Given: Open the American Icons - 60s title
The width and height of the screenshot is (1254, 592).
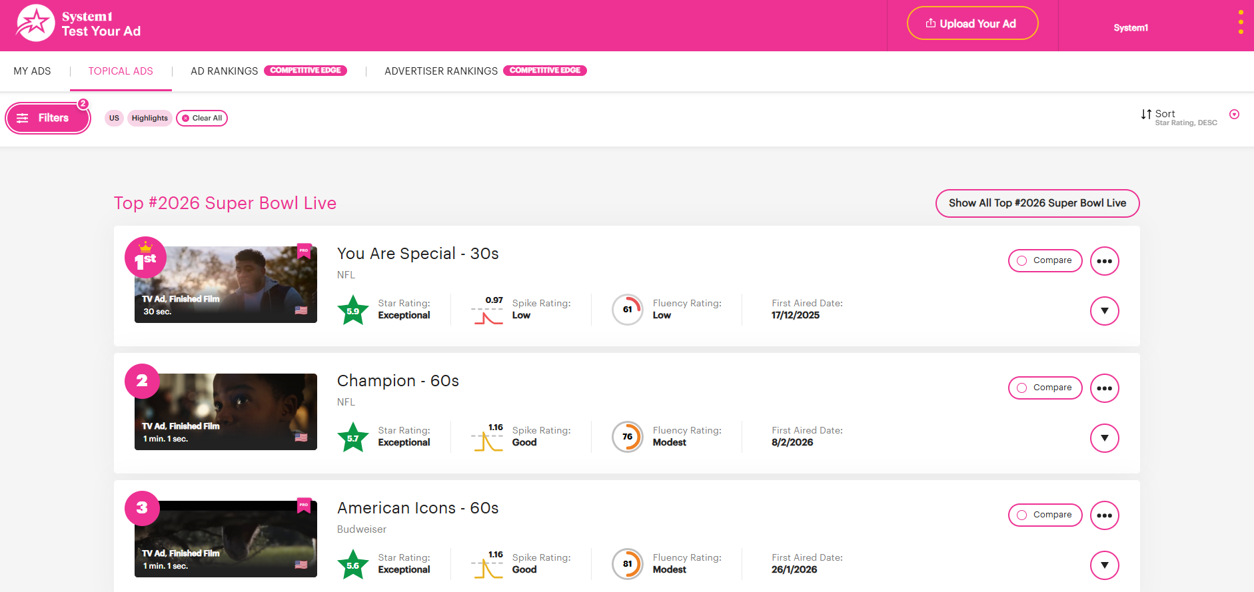Looking at the screenshot, I should (418, 508).
